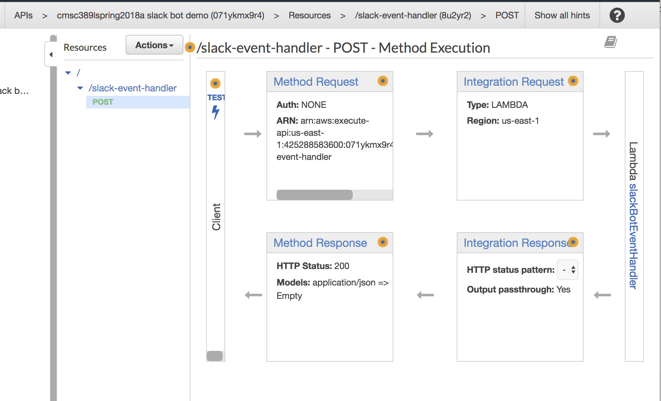Click hint dot next to page title
The height and width of the screenshot is (401, 661).
coord(190,48)
